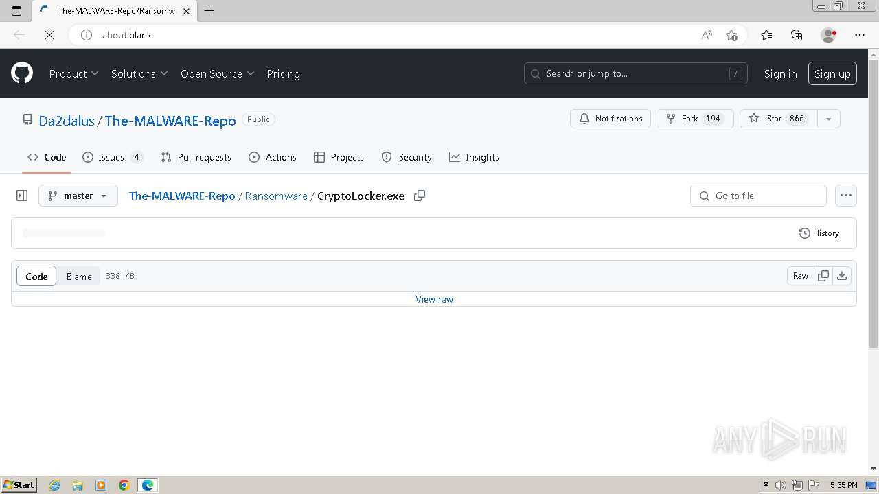Viewport: 879px width, 494px height.
Task: Click the Sign in link
Action: 780,73
